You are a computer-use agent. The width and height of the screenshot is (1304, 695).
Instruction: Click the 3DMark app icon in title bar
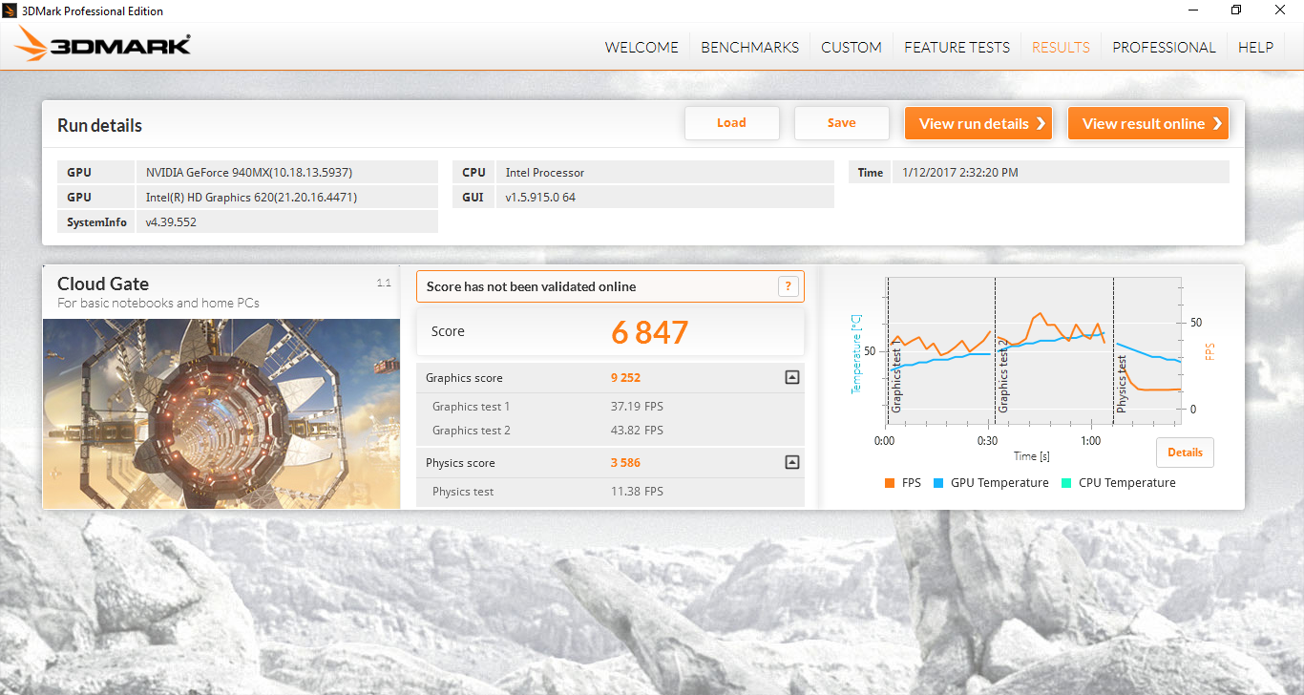click(11, 11)
